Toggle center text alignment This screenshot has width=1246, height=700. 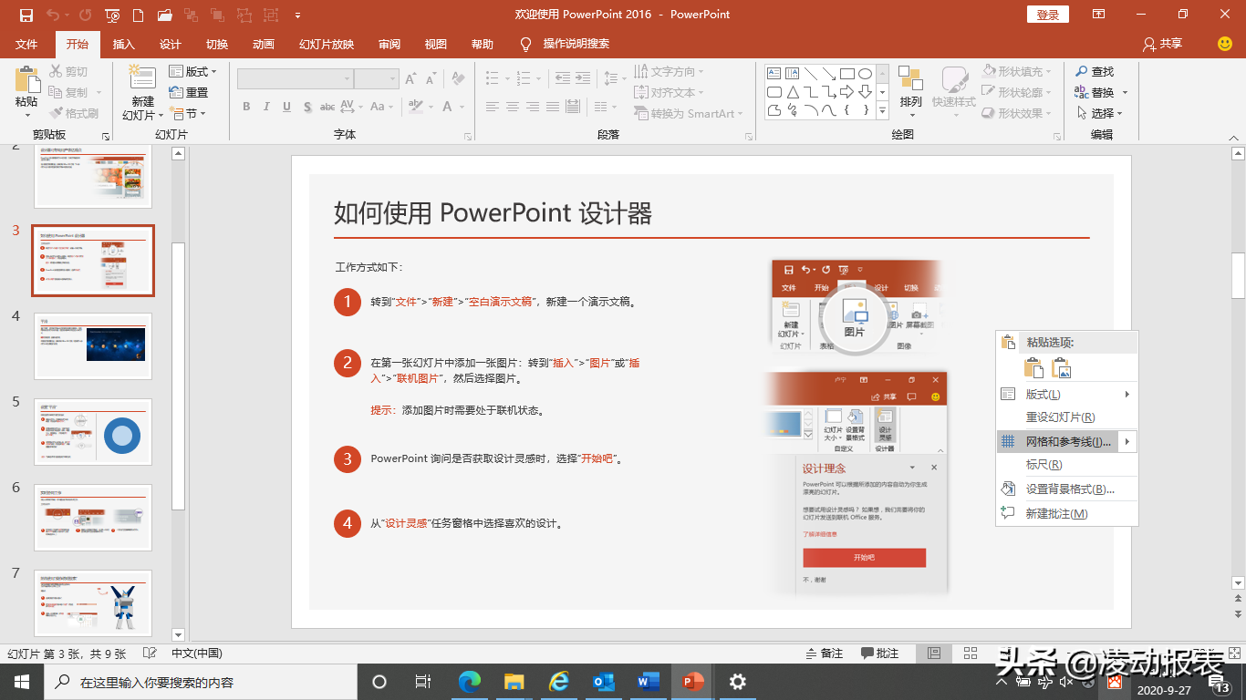click(x=513, y=107)
